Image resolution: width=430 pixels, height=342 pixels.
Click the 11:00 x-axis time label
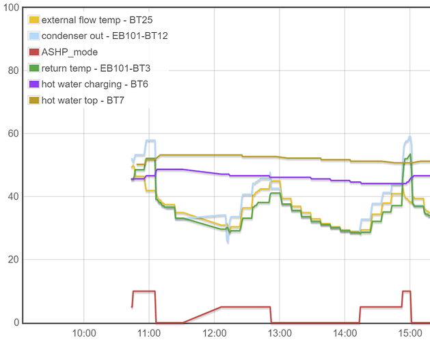(149, 333)
